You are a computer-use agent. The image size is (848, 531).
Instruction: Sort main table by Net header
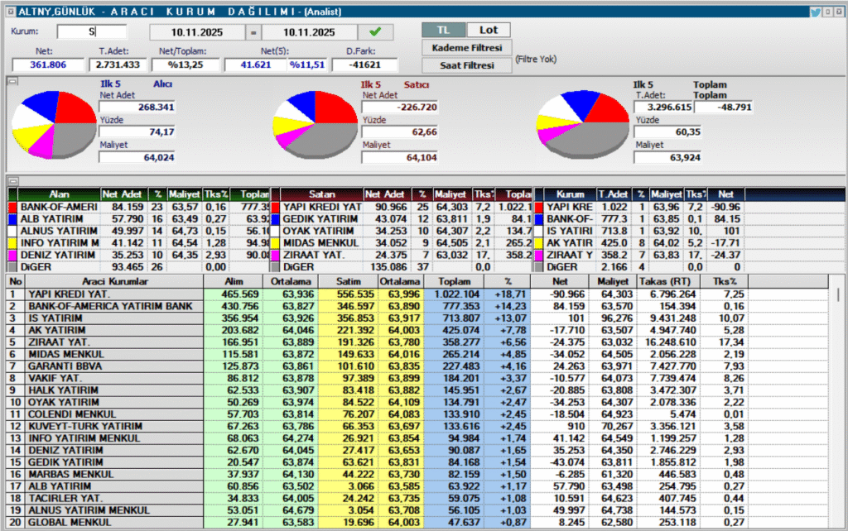pyautogui.click(x=560, y=281)
